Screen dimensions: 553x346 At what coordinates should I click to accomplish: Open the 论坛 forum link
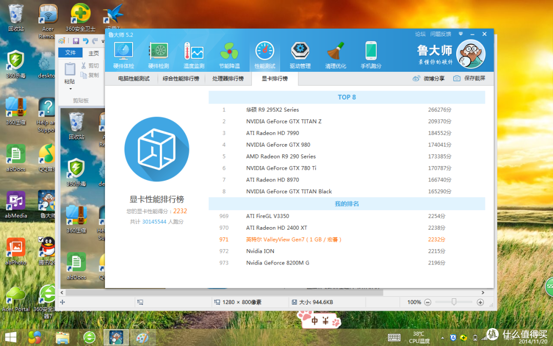420,34
